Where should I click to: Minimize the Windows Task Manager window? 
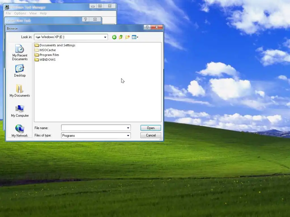click(93, 6)
